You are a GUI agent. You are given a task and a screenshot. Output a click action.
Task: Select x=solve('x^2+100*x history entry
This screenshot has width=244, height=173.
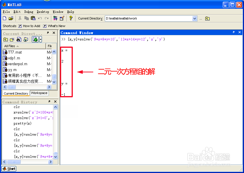tap(33, 112)
